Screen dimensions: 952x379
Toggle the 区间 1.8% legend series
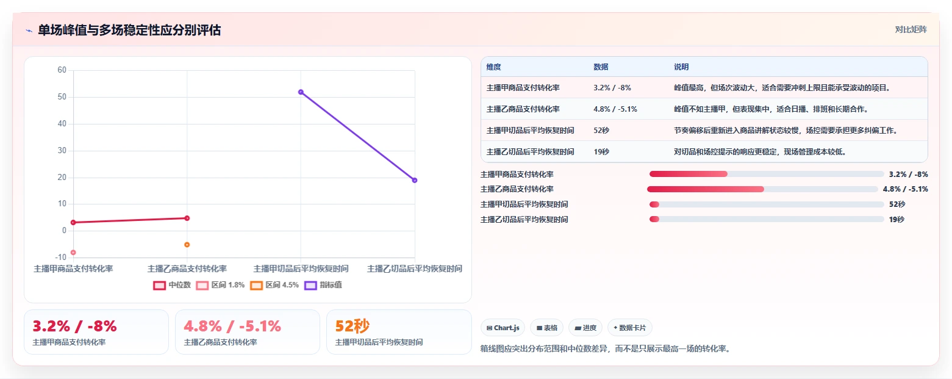[x=221, y=285]
